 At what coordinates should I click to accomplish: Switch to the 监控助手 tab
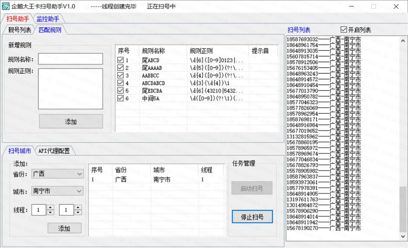(48, 19)
